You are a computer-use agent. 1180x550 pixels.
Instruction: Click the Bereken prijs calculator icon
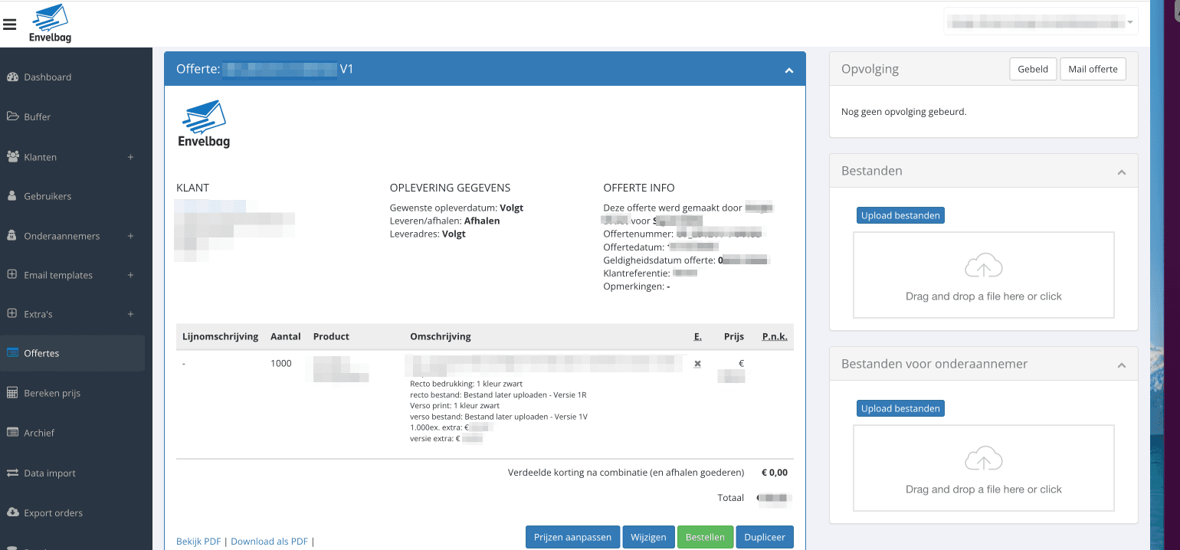[12, 393]
